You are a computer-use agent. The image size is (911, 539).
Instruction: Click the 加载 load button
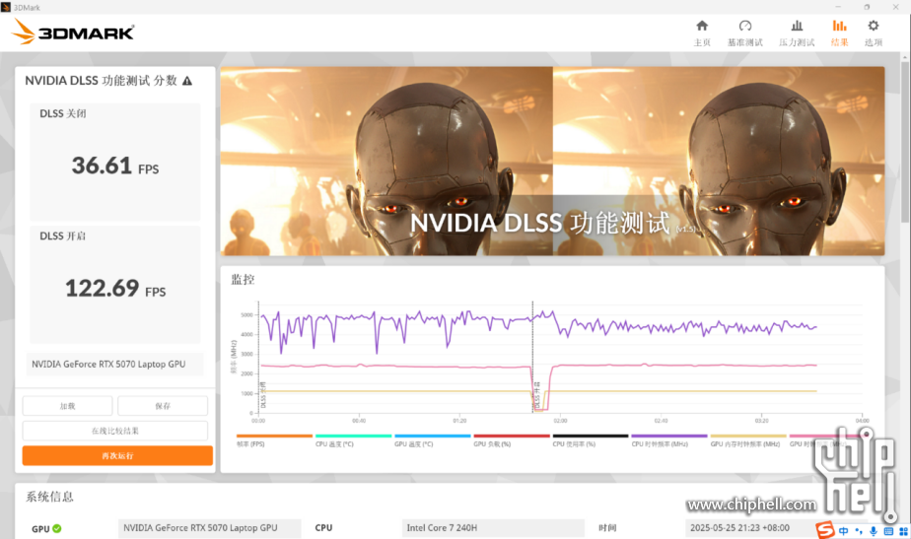(x=67, y=405)
